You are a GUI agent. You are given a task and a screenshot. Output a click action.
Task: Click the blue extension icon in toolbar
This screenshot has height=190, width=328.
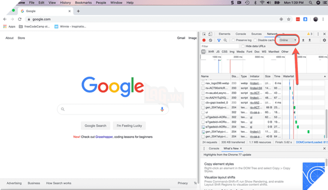[x=306, y=19]
